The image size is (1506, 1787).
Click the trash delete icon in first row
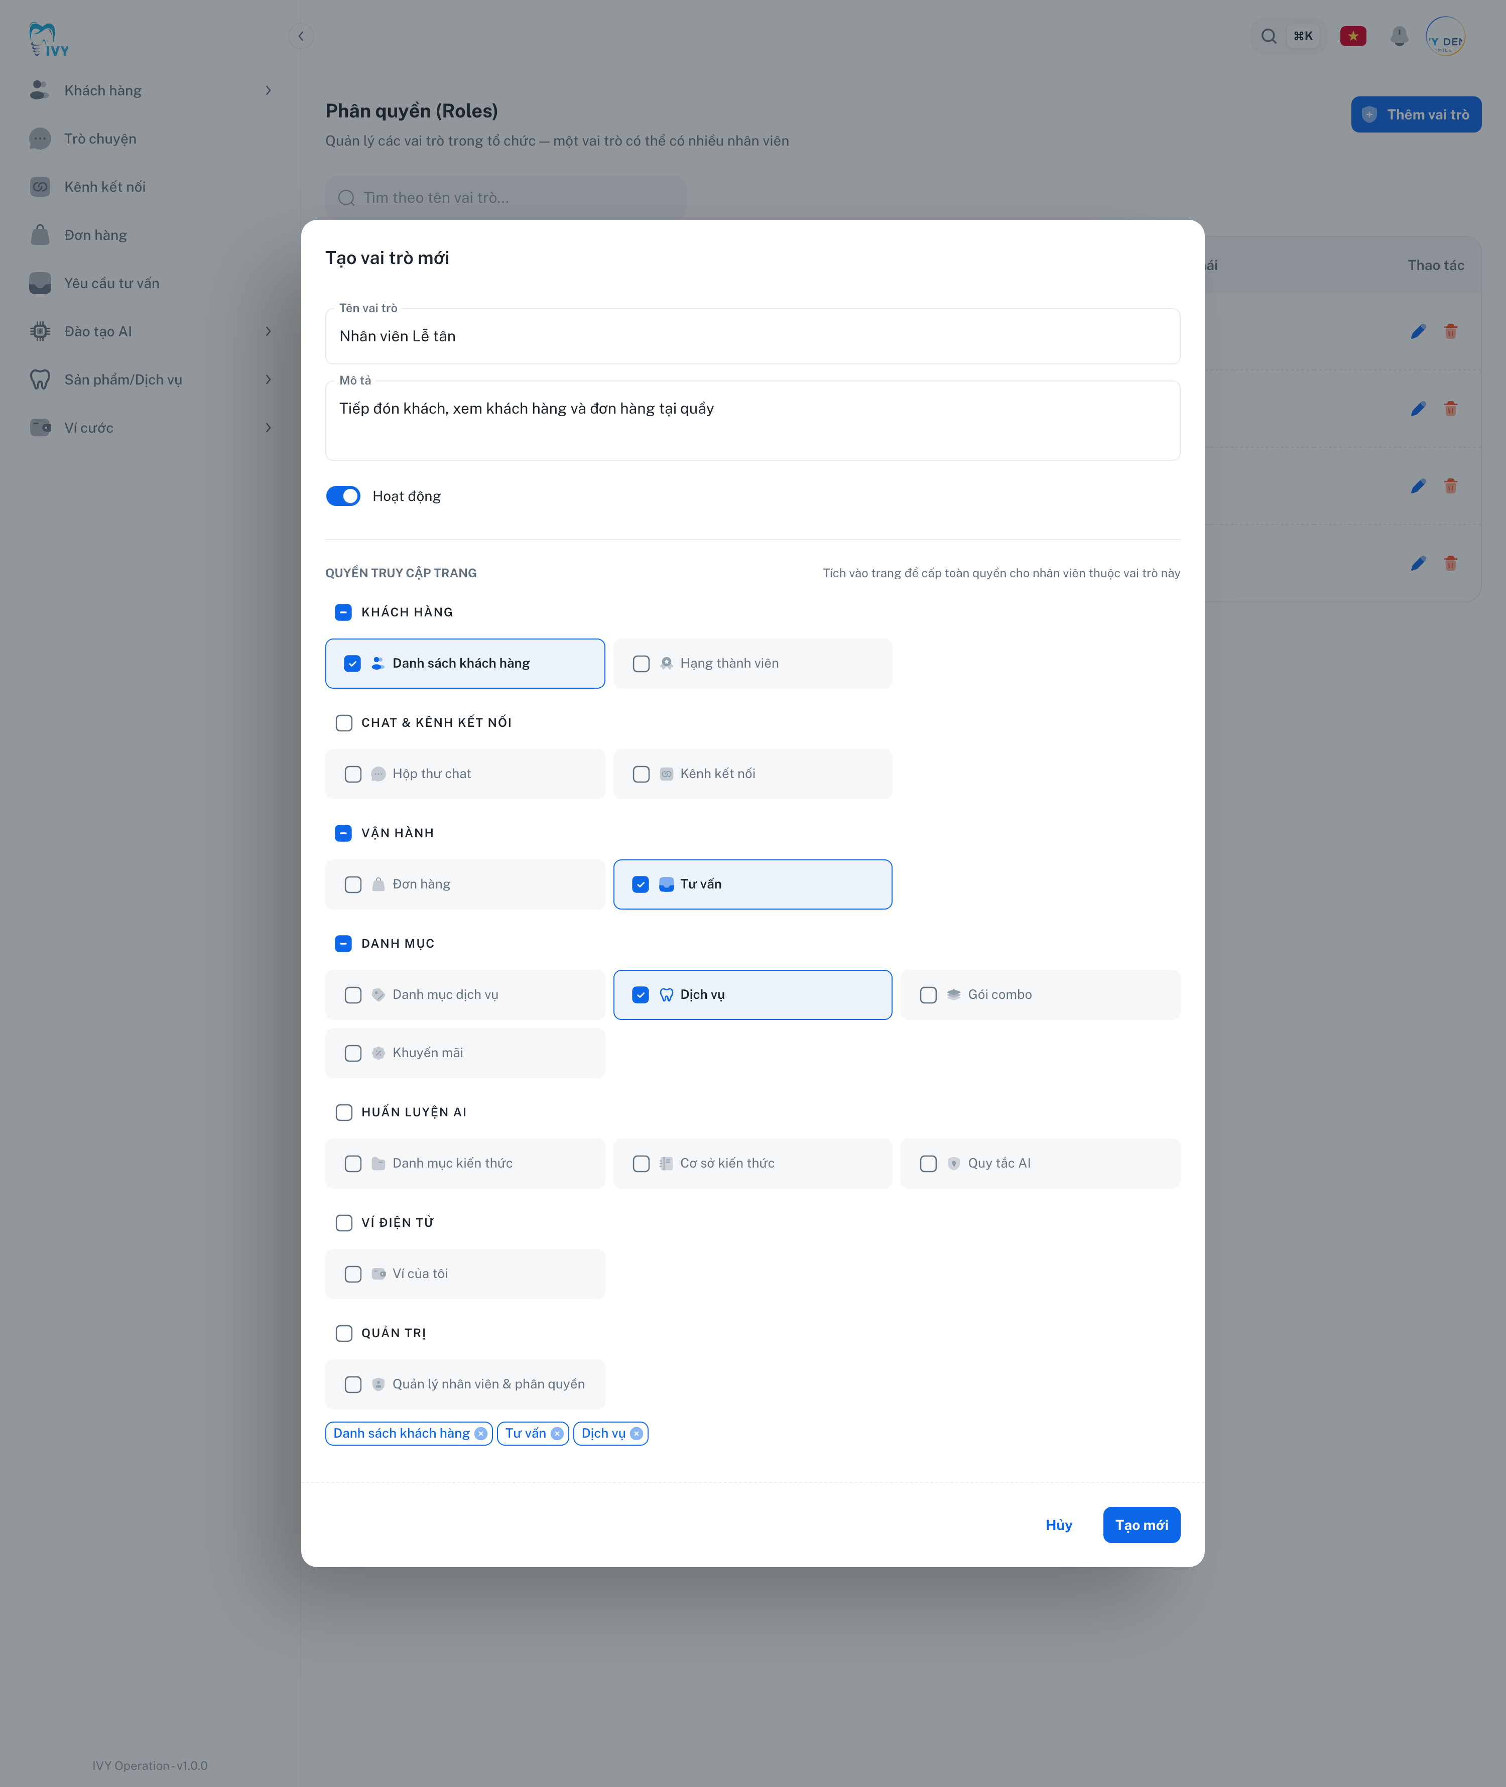point(1450,331)
